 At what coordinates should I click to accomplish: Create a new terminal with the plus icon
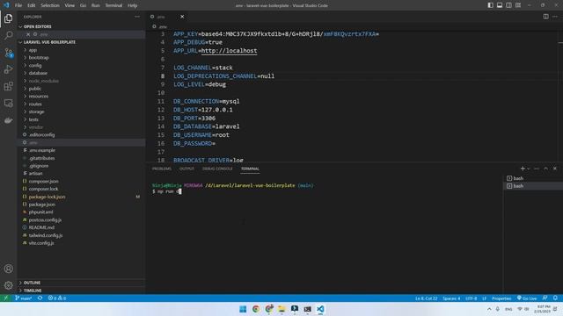pos(523,169)
